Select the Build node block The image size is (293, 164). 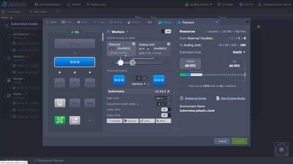click(90, 103)
